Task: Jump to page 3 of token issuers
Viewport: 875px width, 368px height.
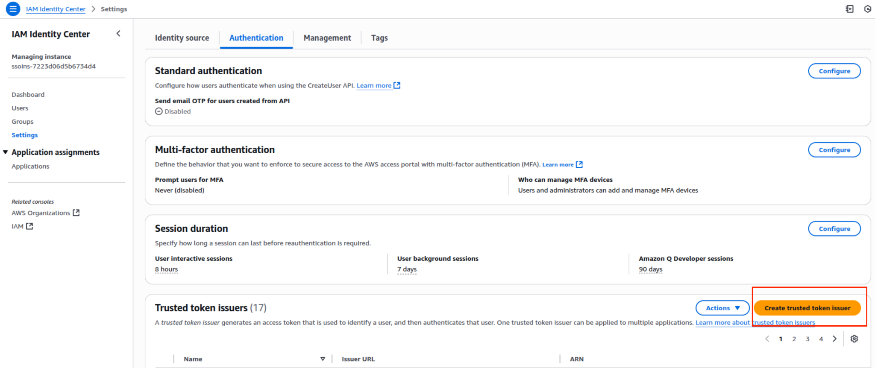Action: tap(807, 339)
